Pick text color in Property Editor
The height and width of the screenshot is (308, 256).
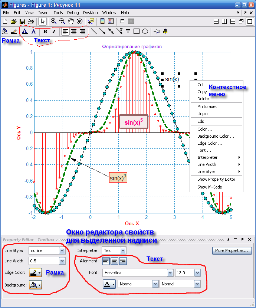pos(109,284)
